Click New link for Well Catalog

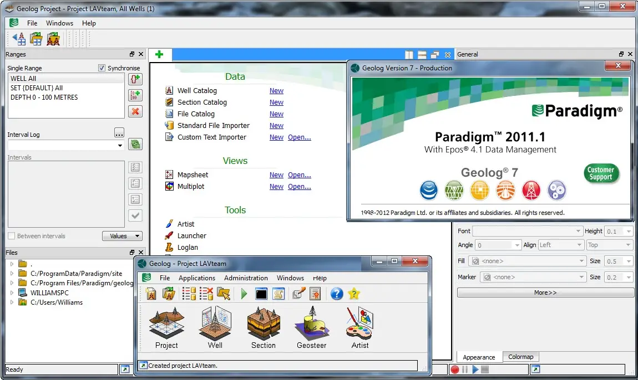[x=276, y=91]
